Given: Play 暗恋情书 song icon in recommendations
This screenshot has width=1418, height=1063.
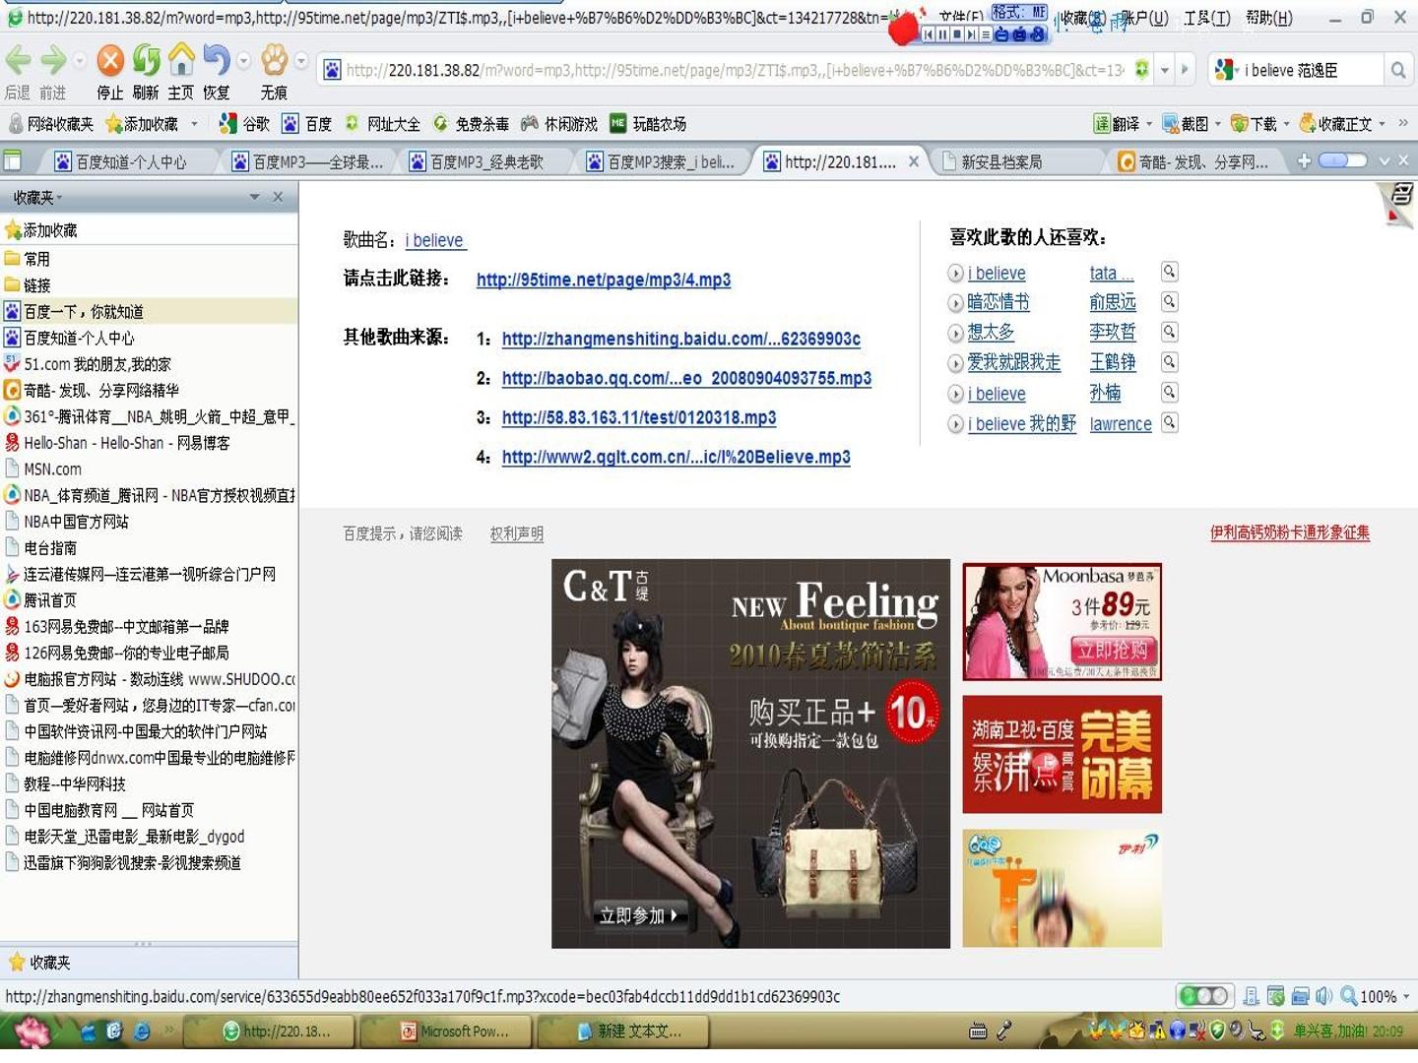Looking at the screenshot, I should (x=955, y=303).
